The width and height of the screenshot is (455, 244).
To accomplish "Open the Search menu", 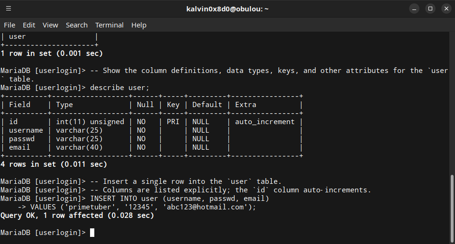I will point(76,25).
